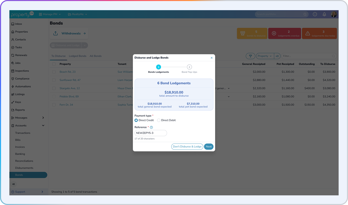Select the Direct Credit radio button
The image size is (348, 205).
(x=136, y=120)
